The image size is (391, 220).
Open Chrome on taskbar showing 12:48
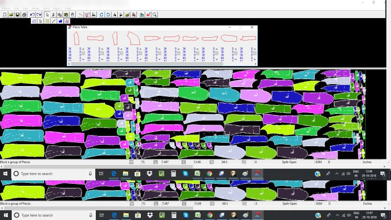pos(209,174)
